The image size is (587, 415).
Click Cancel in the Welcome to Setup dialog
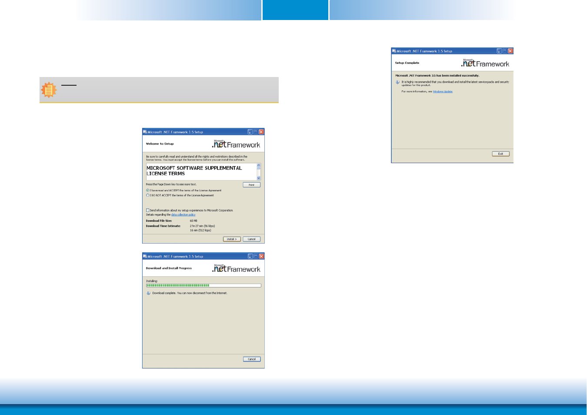[x=252, y=239]
